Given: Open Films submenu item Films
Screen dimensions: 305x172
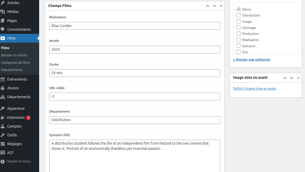Looking at the screenshot, I should [5, 48].
